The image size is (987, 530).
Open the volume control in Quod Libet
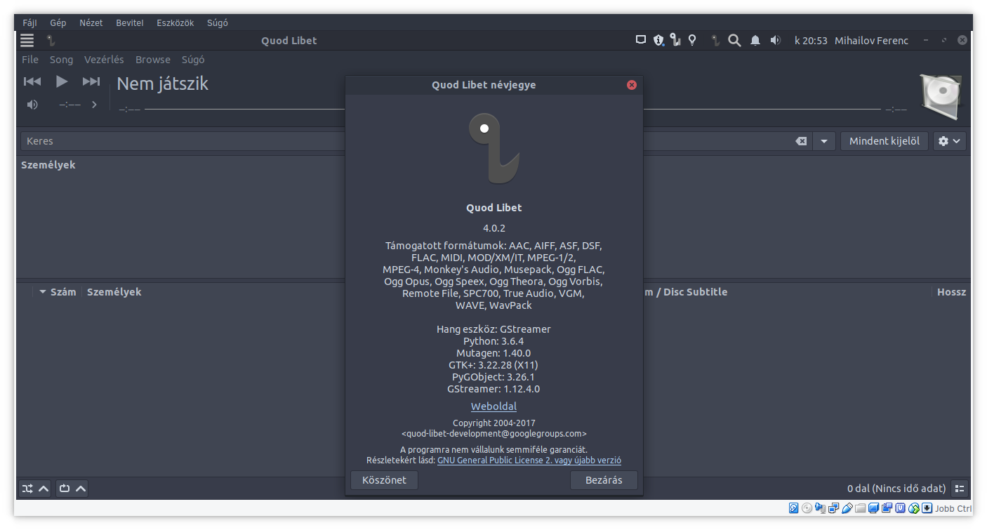32,105
